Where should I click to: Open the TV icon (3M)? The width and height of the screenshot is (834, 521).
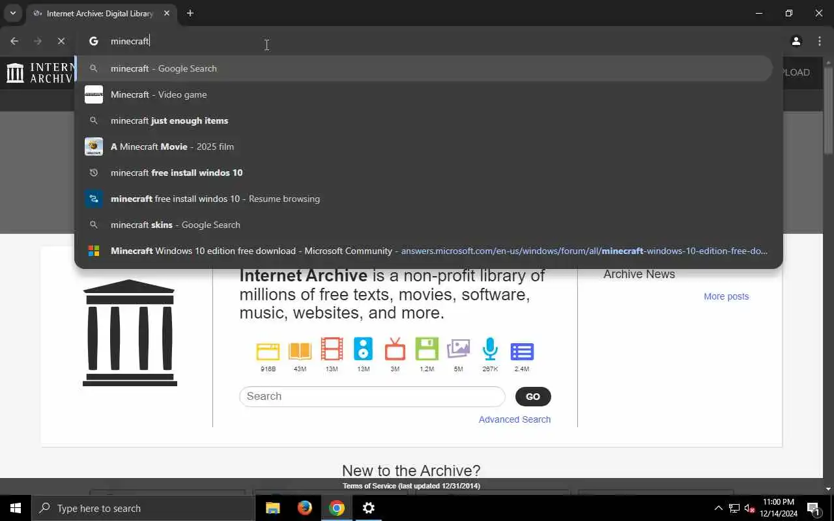coord(395,350)
